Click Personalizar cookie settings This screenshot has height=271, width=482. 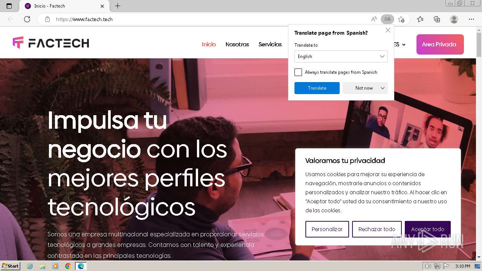[x=327, y=229]
